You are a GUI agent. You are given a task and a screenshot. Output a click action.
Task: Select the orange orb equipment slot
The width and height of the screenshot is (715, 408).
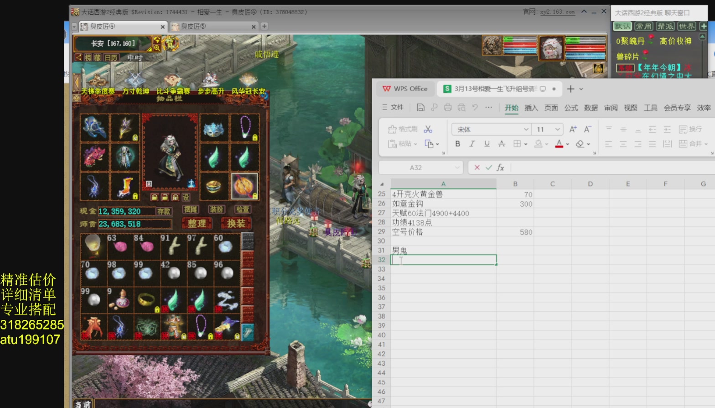coord(244,186)
